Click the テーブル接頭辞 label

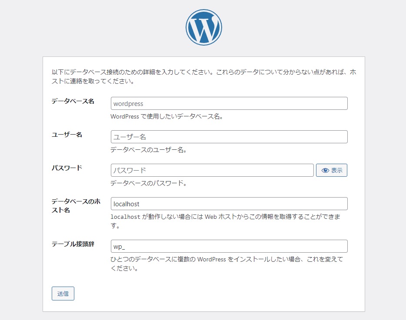click(73, 244)
